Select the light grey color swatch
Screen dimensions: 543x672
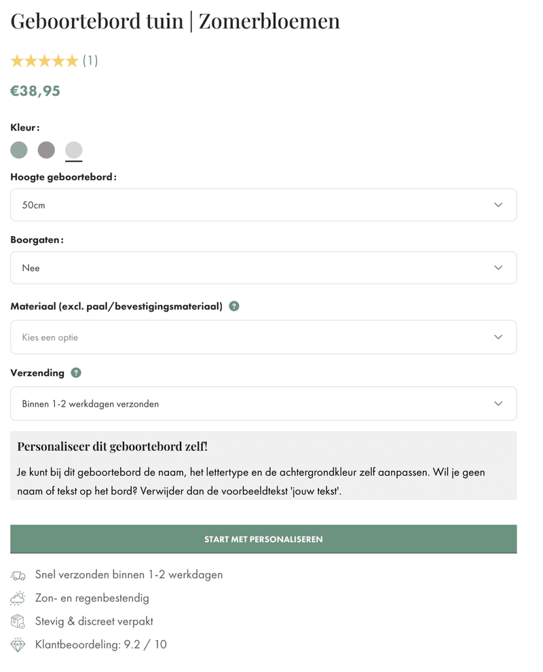tap(74, 150)
